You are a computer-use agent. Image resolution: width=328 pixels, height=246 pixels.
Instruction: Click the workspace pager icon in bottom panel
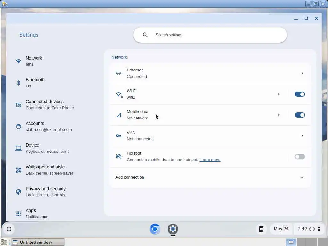[x=291, y=242]
